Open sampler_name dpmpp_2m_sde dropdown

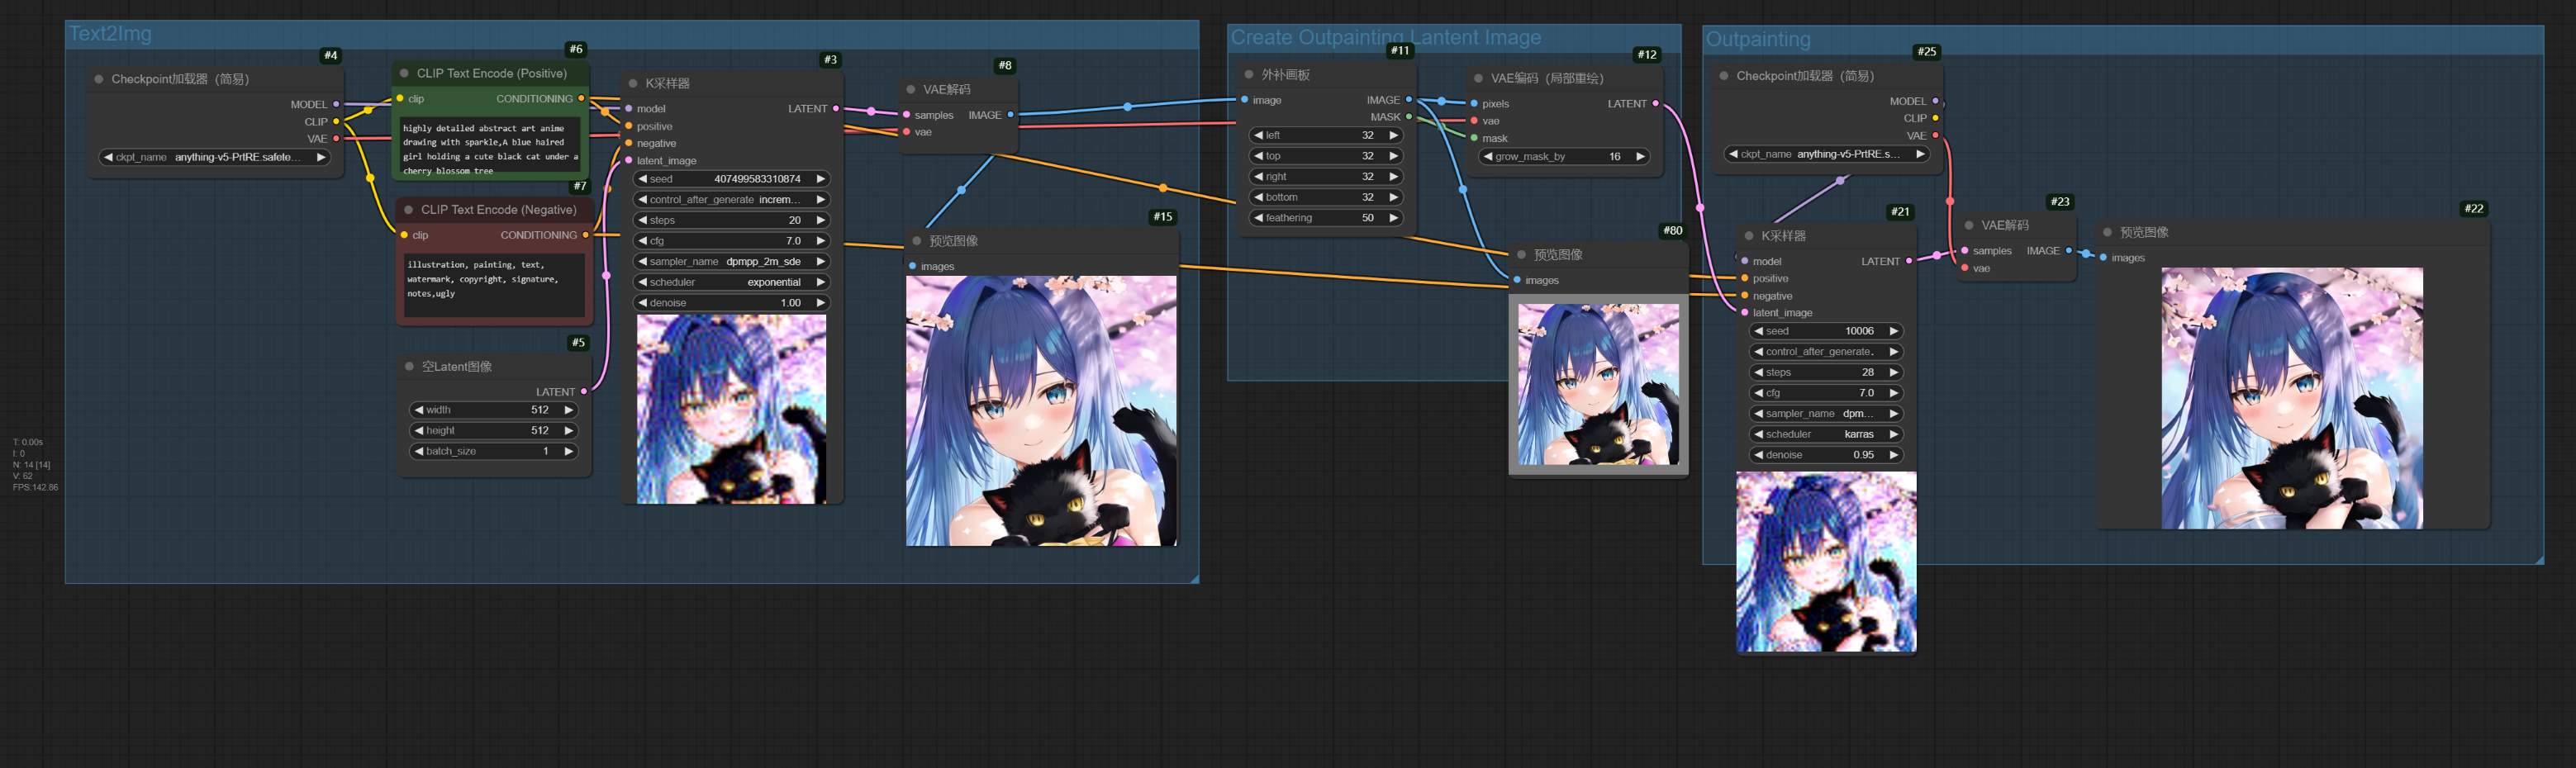(x=732, y=262)
